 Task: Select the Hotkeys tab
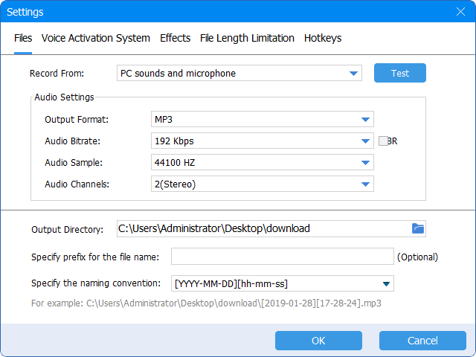[x=323, y=38]
